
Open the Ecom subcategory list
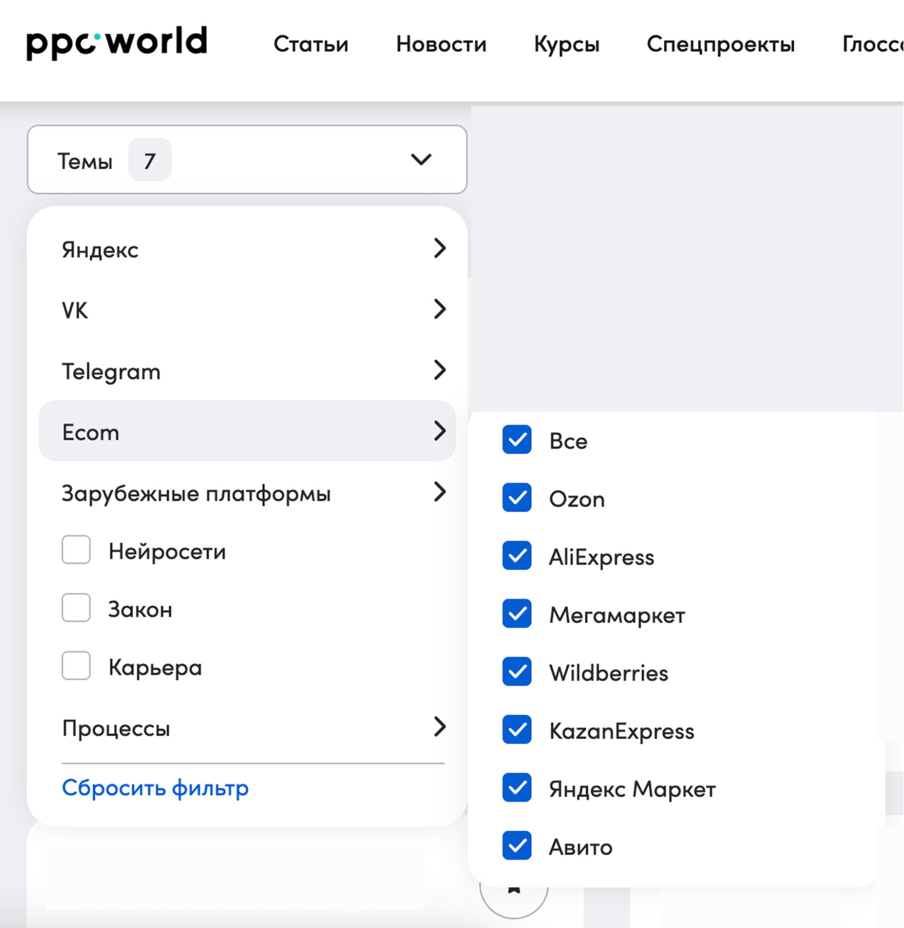coord(441,431)
